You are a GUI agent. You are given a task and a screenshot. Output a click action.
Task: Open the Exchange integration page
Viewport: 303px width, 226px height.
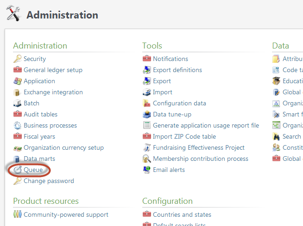[53, 92]
